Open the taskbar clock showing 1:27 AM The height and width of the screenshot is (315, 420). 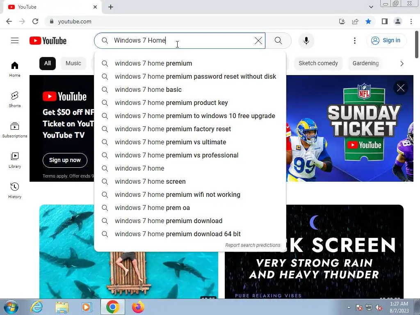tap(399, 307)
